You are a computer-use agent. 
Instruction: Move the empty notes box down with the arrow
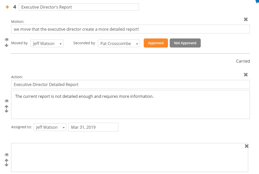point(7,165)
